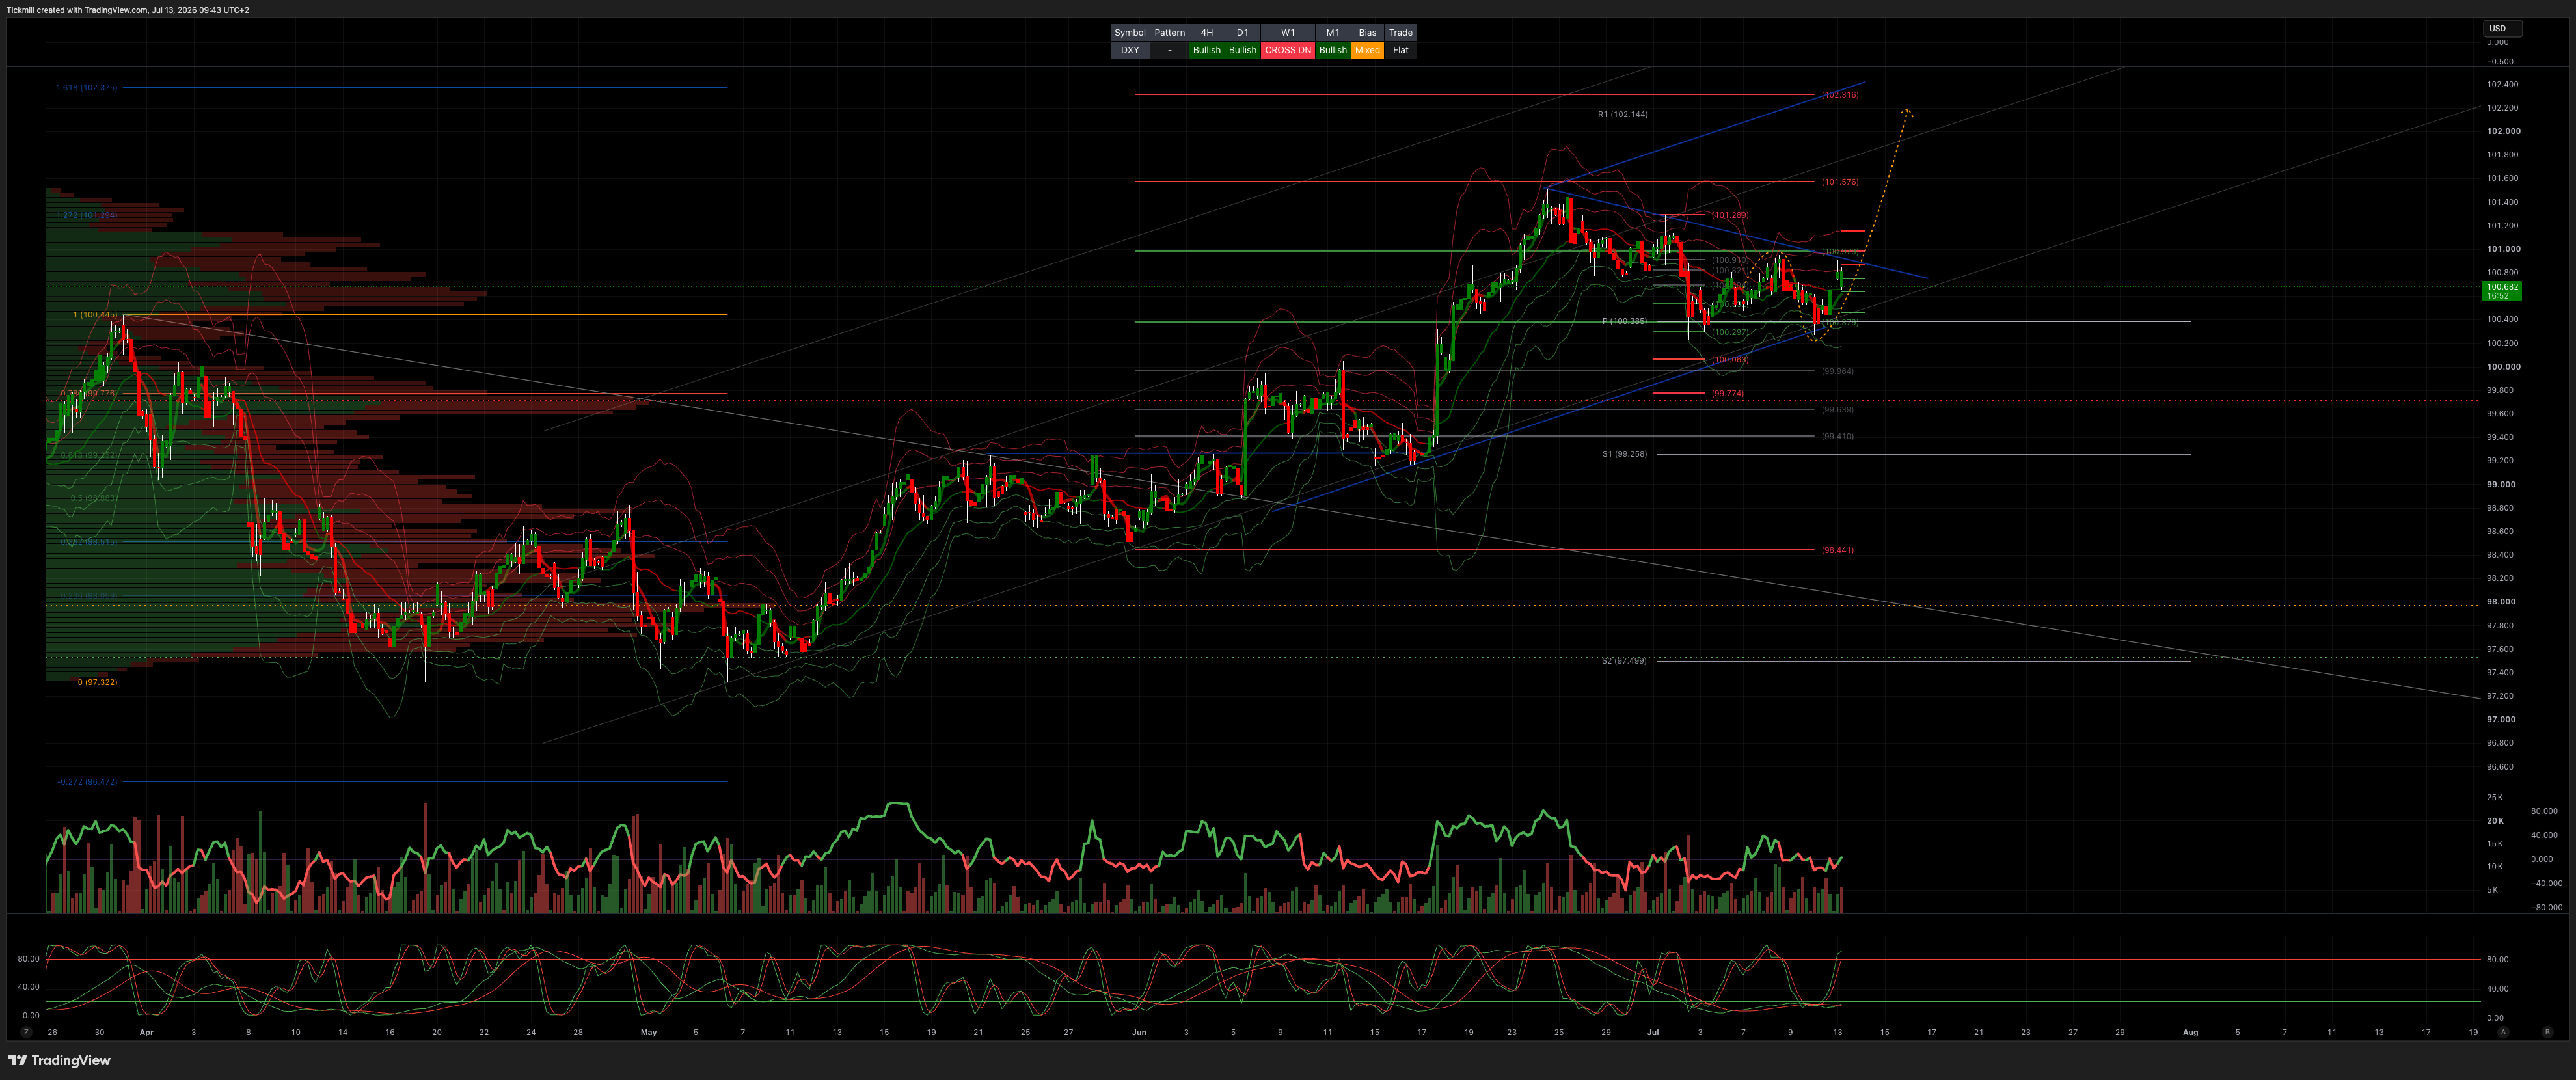Toggle the B scale button at bottom right
2576x1080 pixels.
click(x=2547, y=1032)
